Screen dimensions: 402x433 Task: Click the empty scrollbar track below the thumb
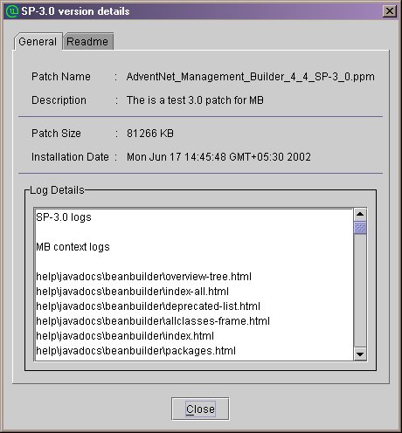[360, 291]
